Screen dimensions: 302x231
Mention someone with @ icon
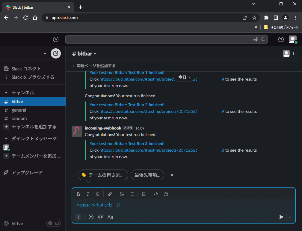pyautogui.click(x=101, y=217)
